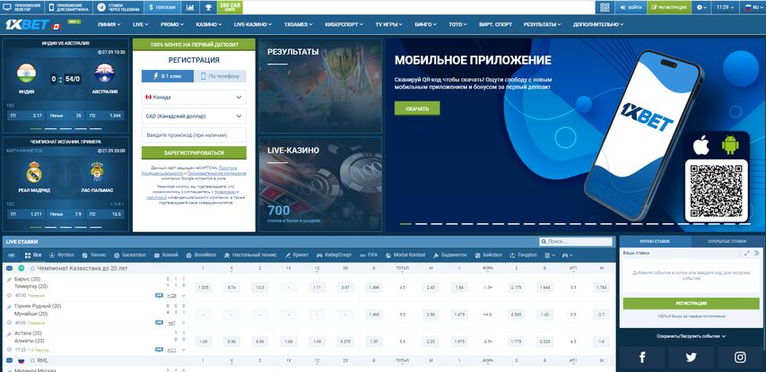Click the Android robot icon
This screenshot has width=766, height=372.
(x=730, y=145)
